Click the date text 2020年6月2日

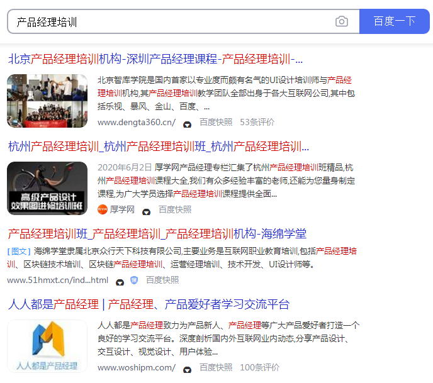pyautogui.click(x=125, y=167)
